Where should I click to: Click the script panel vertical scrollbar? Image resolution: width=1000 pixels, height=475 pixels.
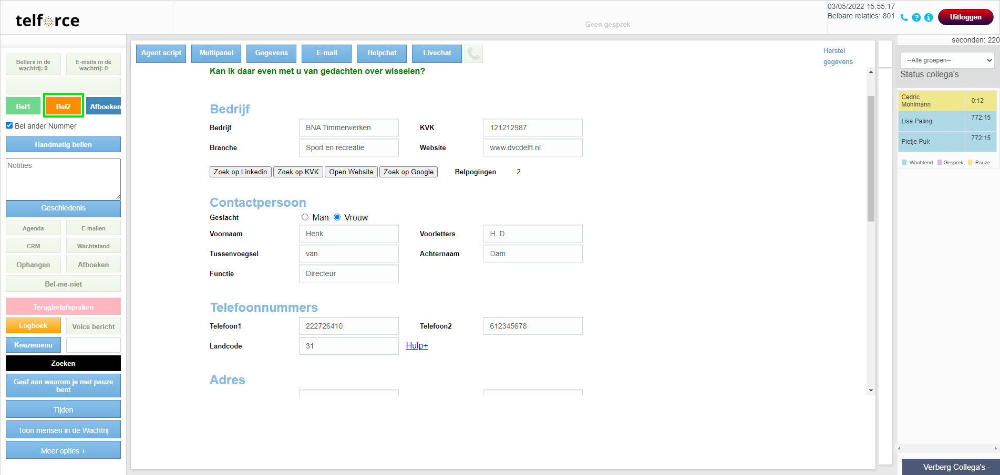pos(871,157)
